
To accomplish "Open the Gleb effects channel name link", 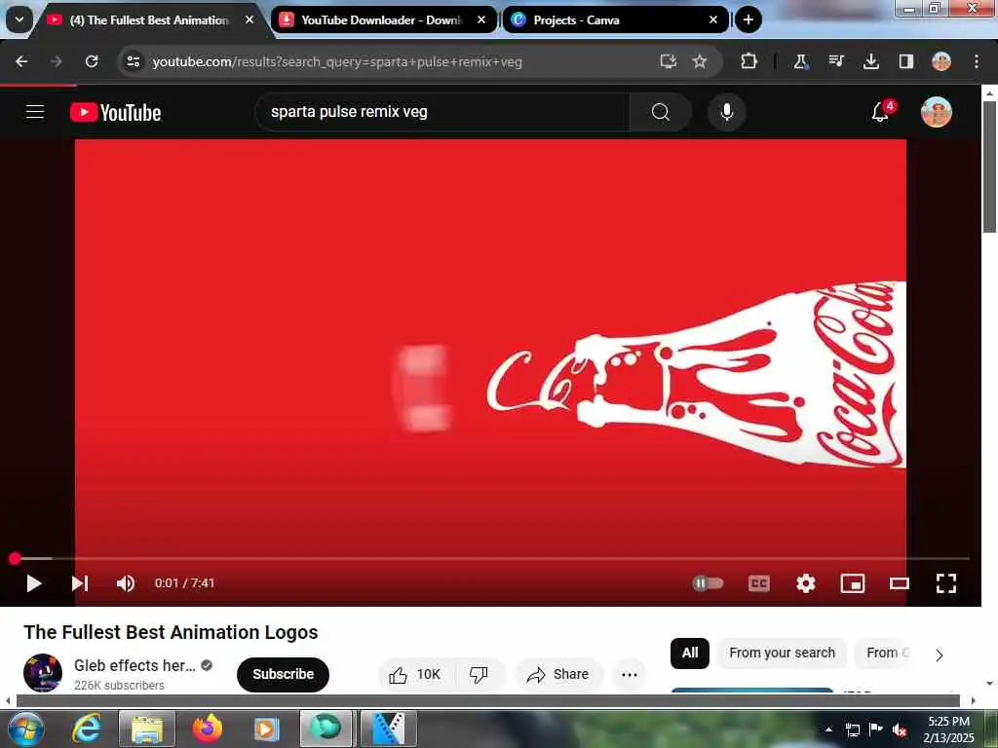I will click(x=134, y=665).
